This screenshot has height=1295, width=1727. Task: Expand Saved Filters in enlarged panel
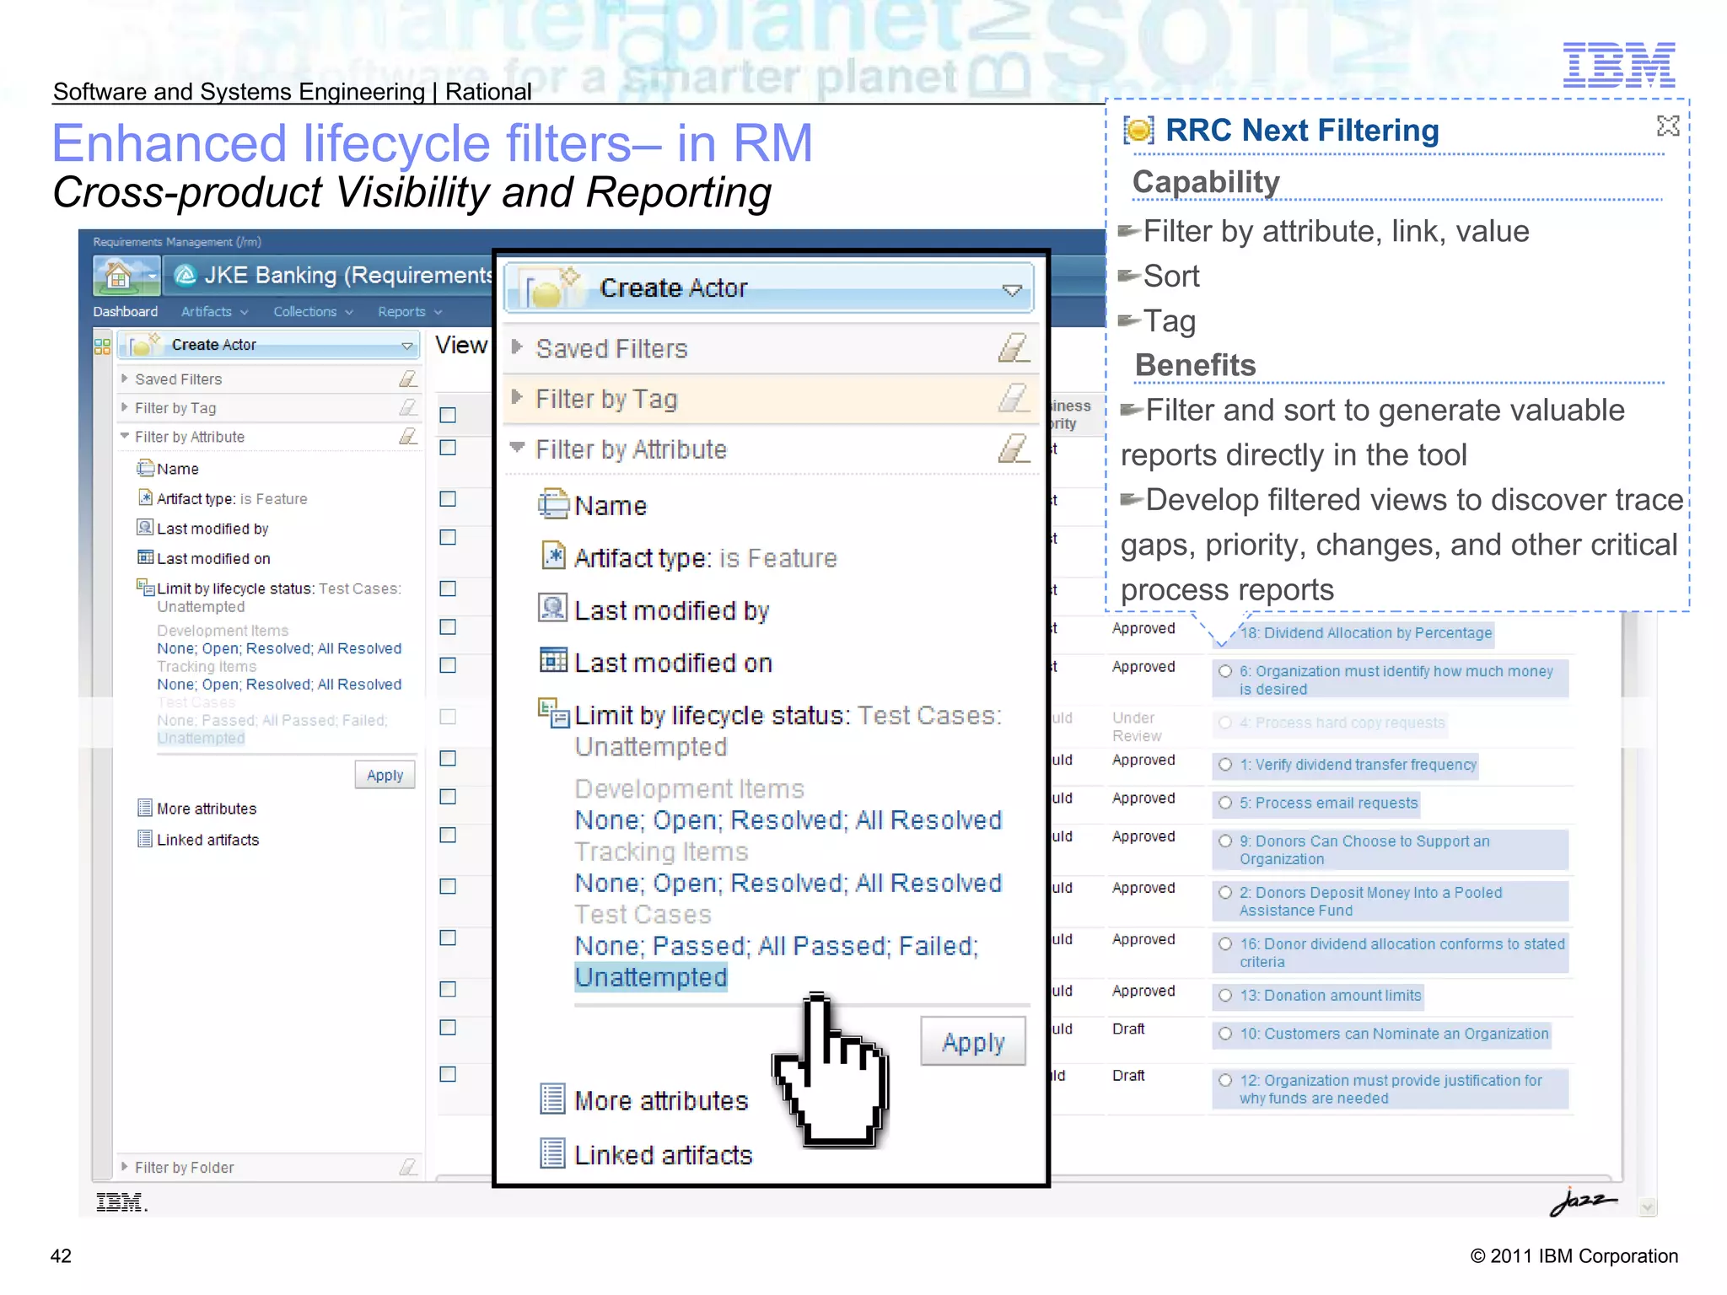[518, 347]
